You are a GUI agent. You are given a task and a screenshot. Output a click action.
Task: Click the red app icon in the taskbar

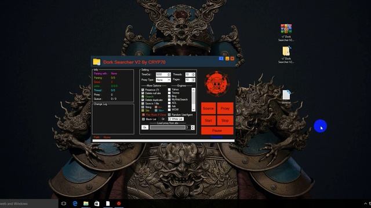point(119,203)
